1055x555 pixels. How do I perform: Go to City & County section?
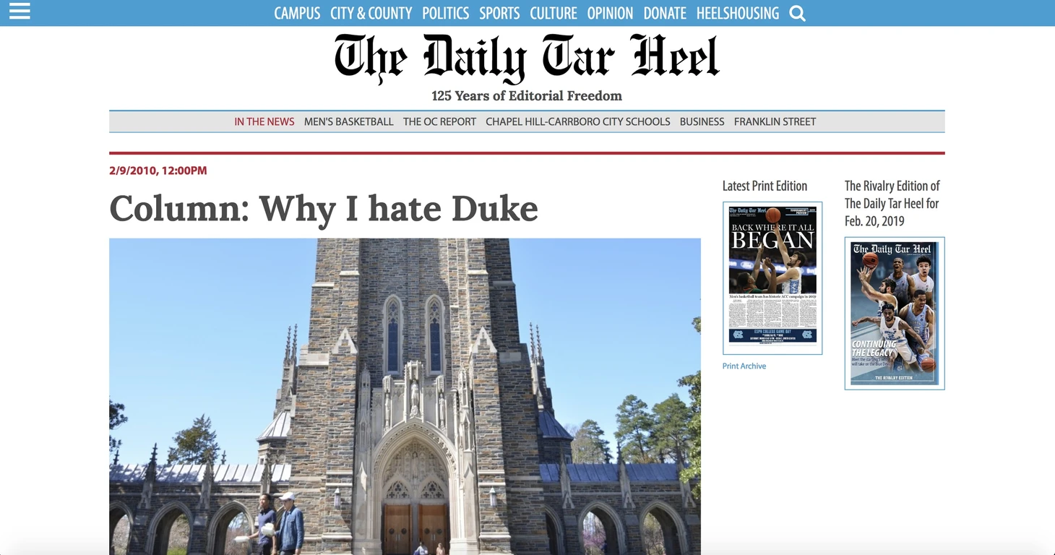(x=371, y=13)
